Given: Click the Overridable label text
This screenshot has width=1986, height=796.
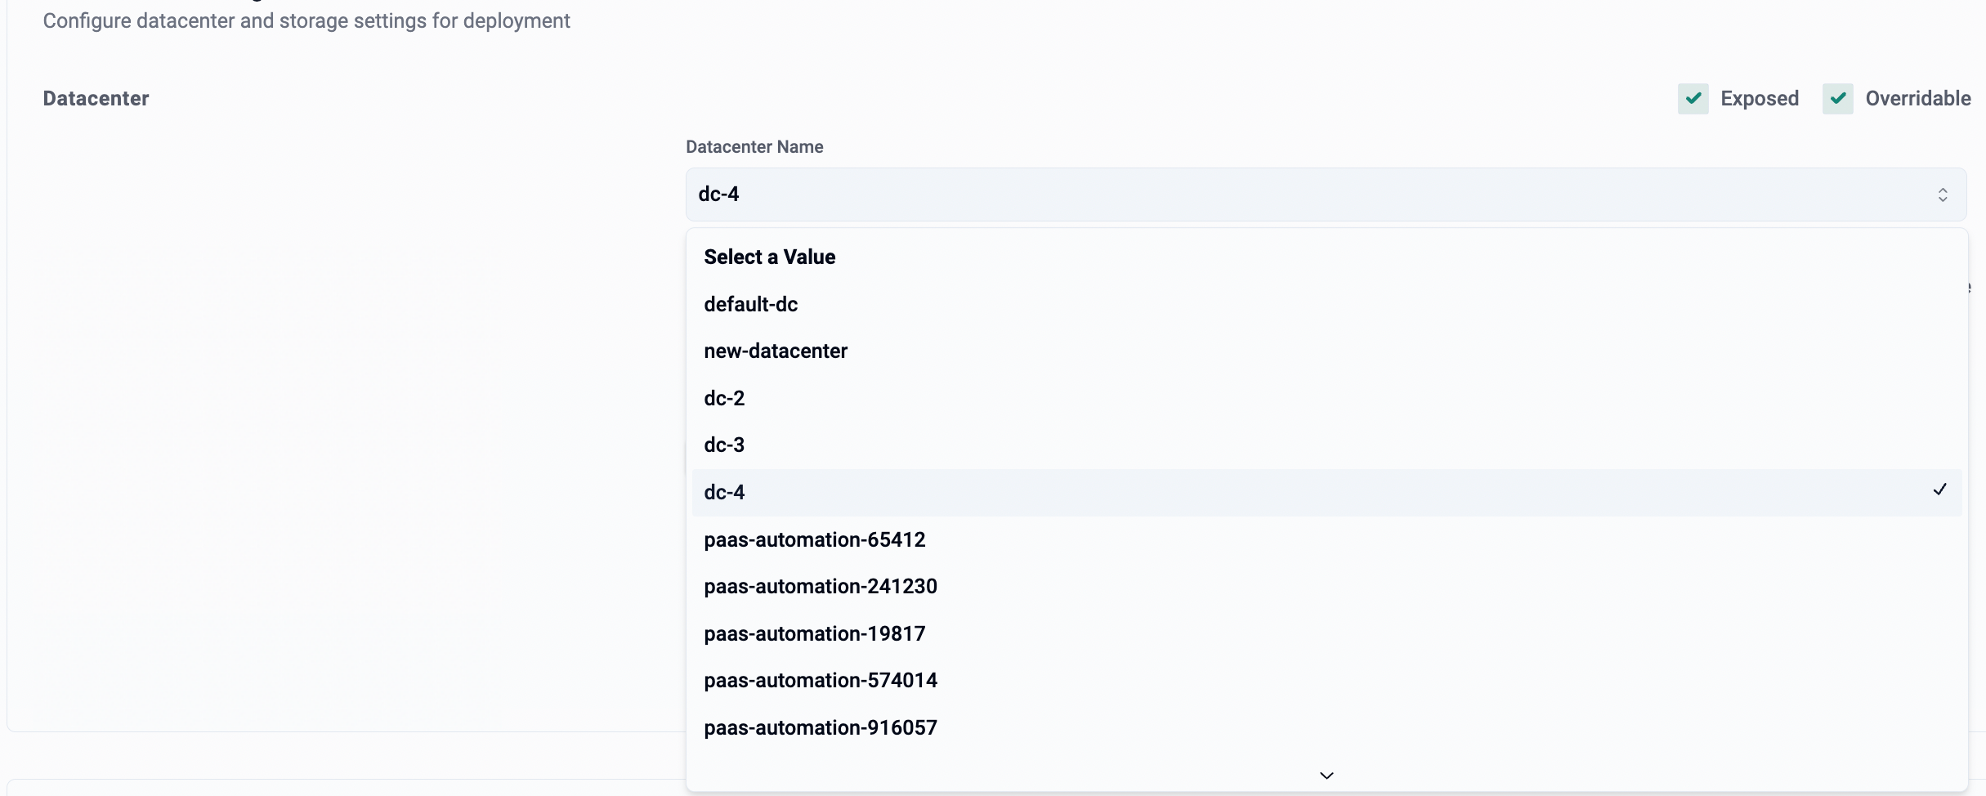Looking at the screenshot, I should pos(1917,99).
